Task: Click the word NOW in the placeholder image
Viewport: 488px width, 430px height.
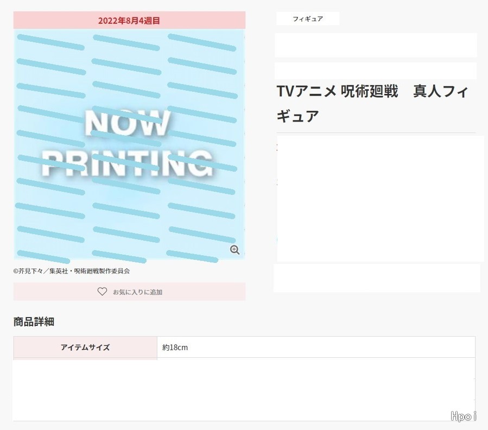Action: [128, 123]
